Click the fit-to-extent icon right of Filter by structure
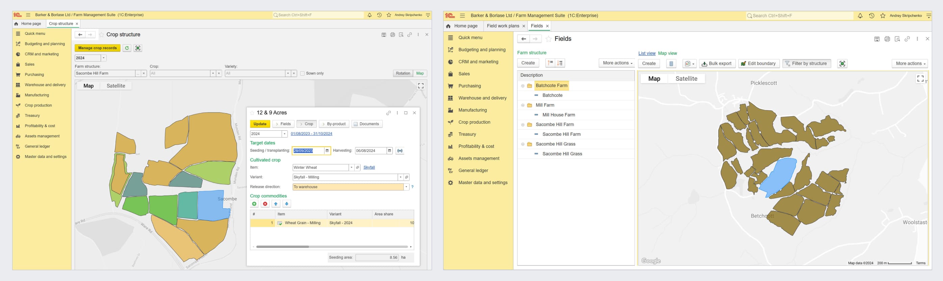This screenshot has width=943, height=281. tap(842, 63)
